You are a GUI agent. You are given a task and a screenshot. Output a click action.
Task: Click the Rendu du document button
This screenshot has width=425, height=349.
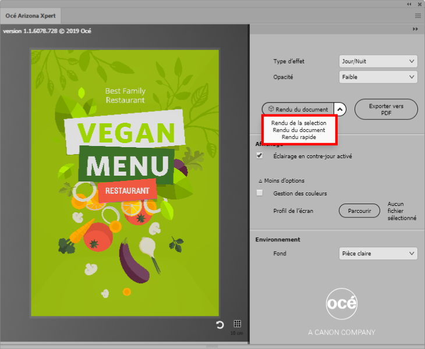(x=298, y=109)
